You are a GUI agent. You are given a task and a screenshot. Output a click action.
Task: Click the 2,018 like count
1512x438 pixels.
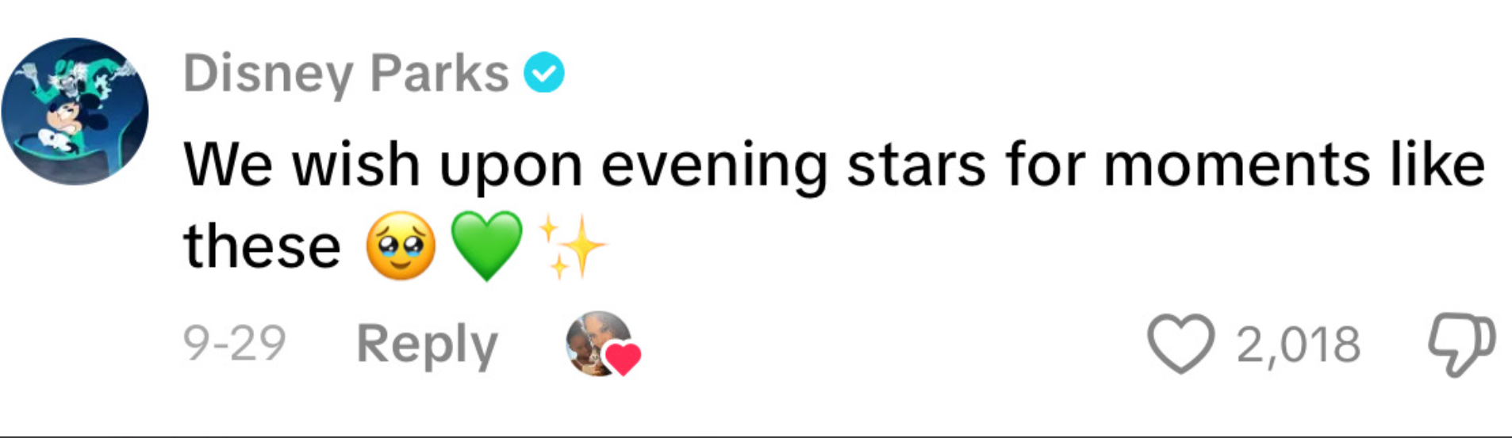click(x=1298, y=345)
